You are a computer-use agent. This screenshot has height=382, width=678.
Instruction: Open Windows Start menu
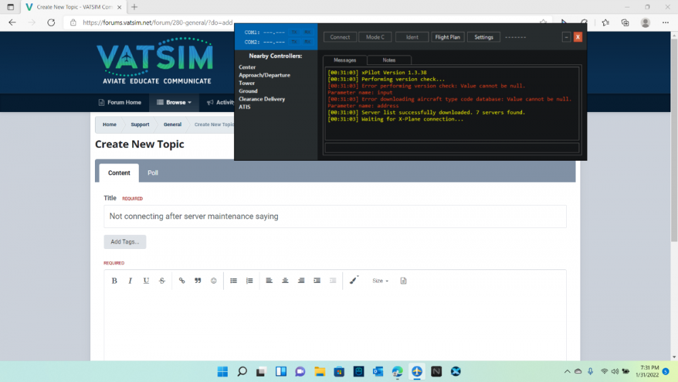click(x=222, y=371)
